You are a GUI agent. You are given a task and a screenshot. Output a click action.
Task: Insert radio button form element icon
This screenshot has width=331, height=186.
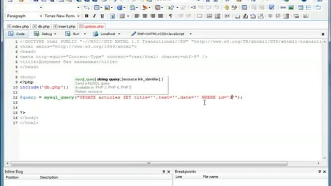click(x=270, y=16)
